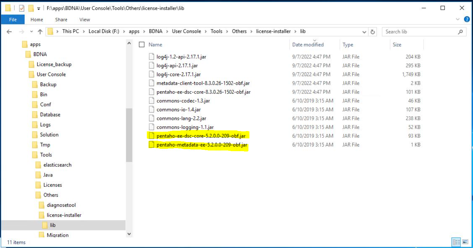Viewport: 473px width, 248px height.
Task: Switch to Details view layout icon
Action: (x=456, y=242)
